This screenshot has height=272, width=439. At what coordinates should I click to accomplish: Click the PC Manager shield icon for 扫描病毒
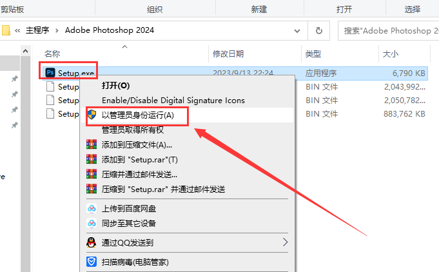pos(92,262)
